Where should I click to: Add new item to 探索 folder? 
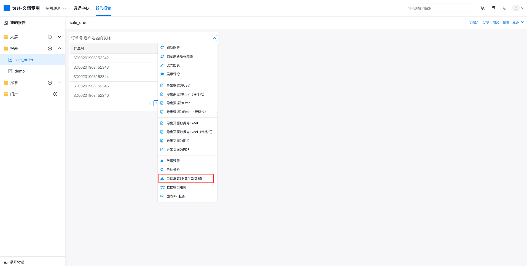click(x=50, y=83)
